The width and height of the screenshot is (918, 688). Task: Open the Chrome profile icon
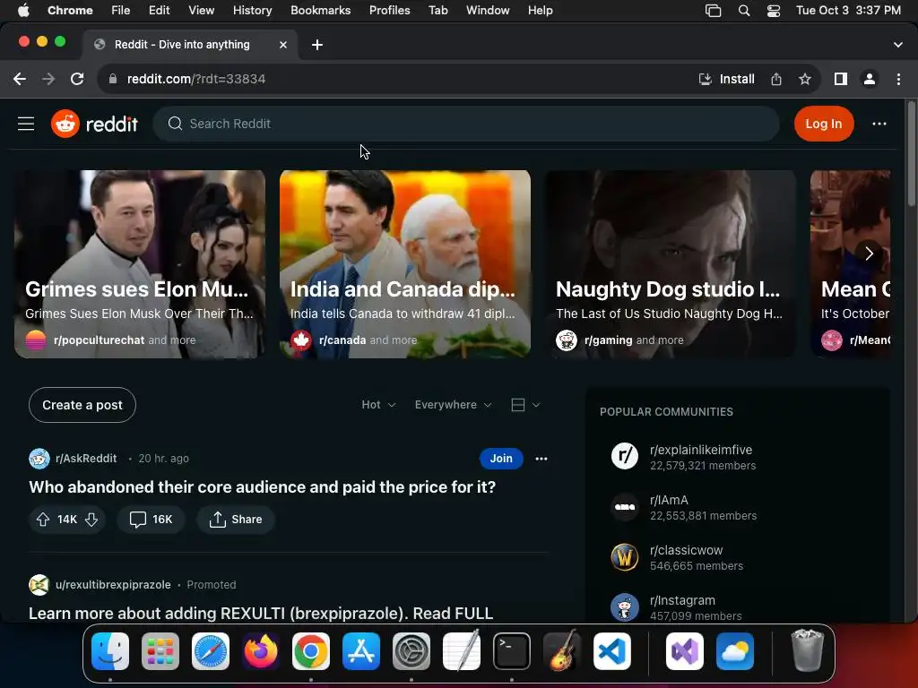click(x=870, y=79)
